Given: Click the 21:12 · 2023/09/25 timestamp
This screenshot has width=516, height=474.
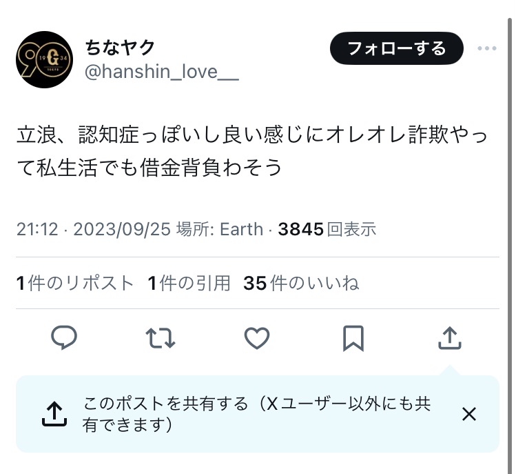Looking at the screenshot, I should 94,229.
